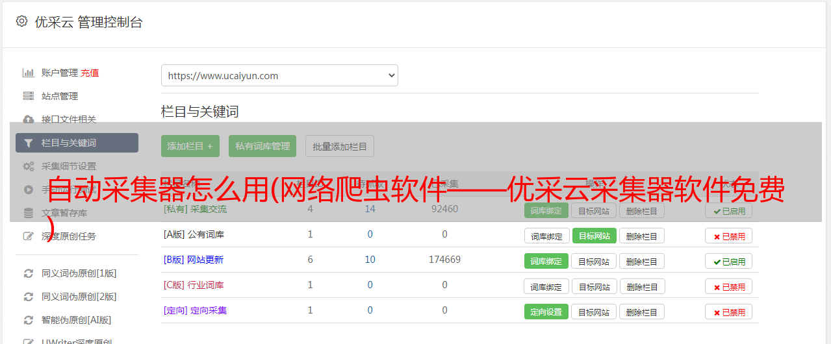The width and height of the screenshot is (831, 344).
Task: Click 删除栏目 in the 定向采集 row
Action: click(642, 312)
